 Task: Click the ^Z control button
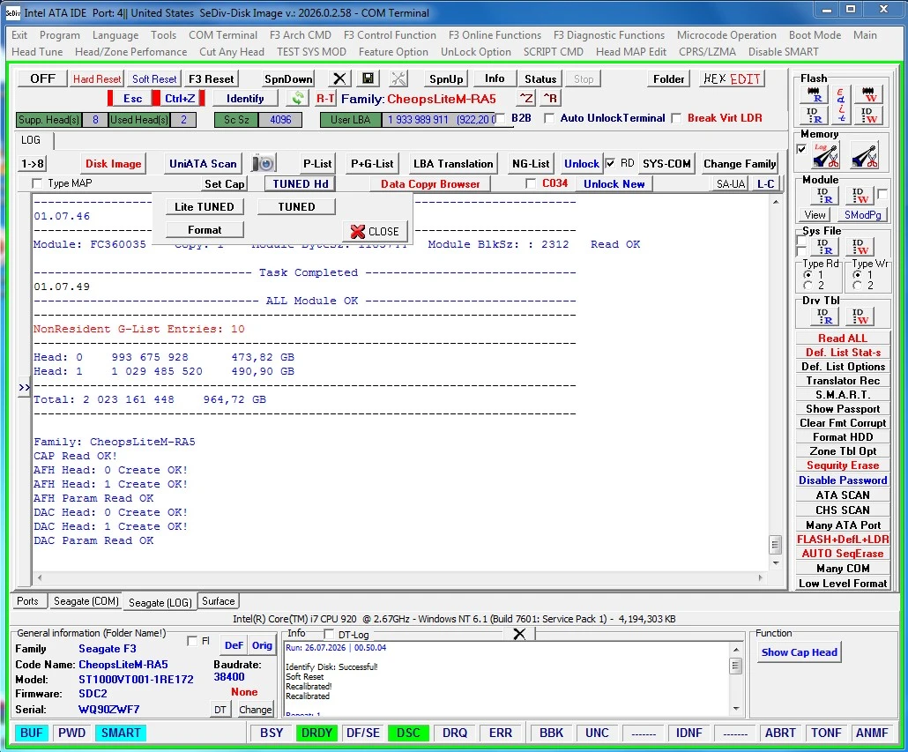point(525,98)
